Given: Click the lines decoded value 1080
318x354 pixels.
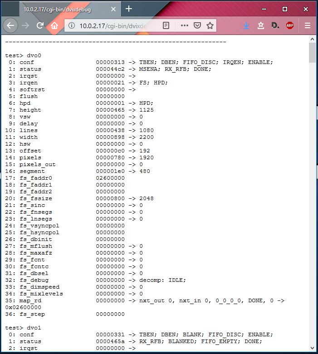Looking at the screenshot, I should (x=147, y=131).
